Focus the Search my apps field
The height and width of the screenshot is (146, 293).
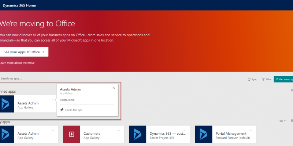click(31, 78)
